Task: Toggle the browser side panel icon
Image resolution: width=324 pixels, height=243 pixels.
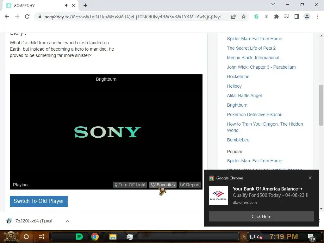Action: [x=297, y=16]
